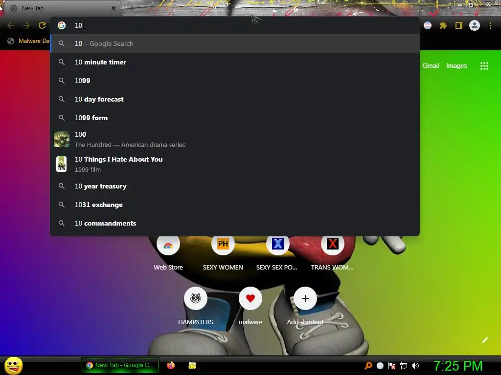501x375 pixels.
Task: Open Chrome's three-dot menu
Action: click(490, 25)
